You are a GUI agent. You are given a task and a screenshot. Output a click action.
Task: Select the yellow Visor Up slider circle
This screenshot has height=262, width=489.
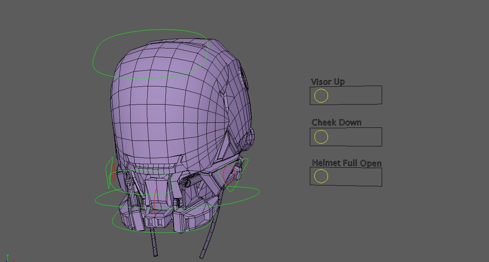click(320, 95)
